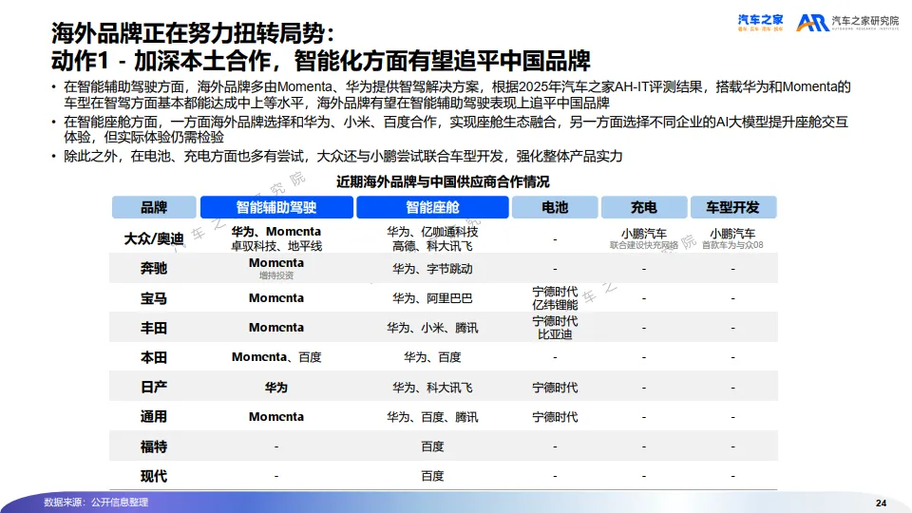912x513 pixels.
Task: Click 小鹏汽车 in the 车型开发 column
Action: pos(732,234)
